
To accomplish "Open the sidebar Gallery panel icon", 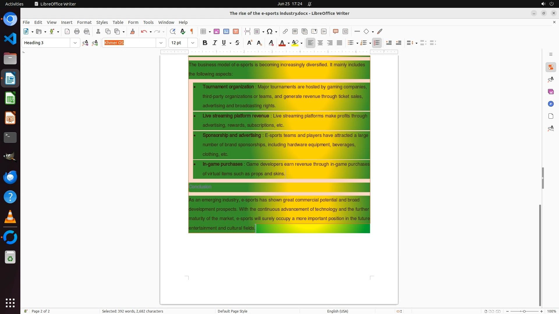I will click(x=551, y=92).
